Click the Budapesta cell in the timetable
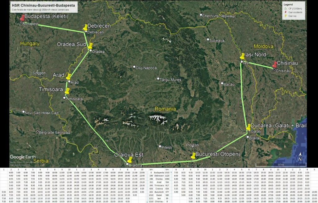Image resolution: width=318 pixels, height=203 pixels. 159,173
